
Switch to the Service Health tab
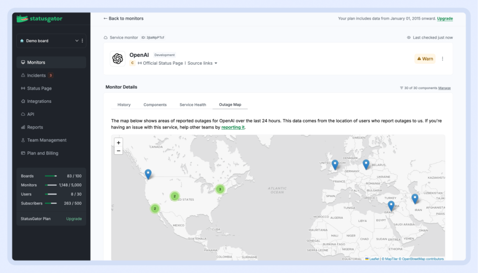point(193,105)
